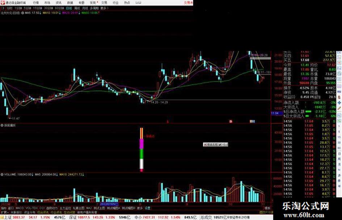Click the 5日净流入额 green bar
The image size is (342, 220).
[308, 112]
